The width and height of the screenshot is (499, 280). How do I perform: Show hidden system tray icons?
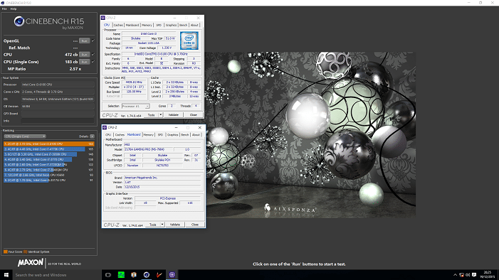coord(455,275)
